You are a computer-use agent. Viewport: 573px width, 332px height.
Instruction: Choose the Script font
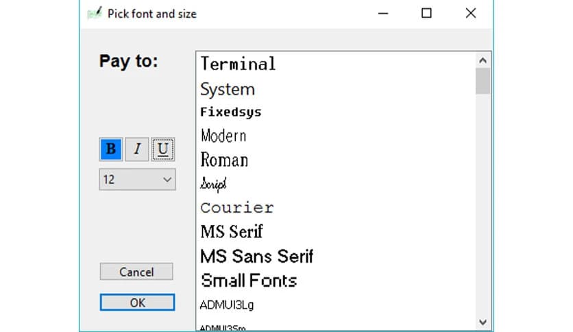(x=213, y=184)
